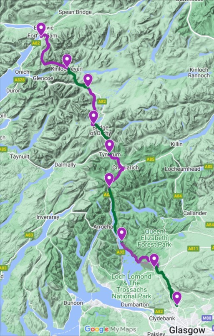The image size is (214, 336).
Task: Open the Google My Maps logo link
Action: pos(110,329)
